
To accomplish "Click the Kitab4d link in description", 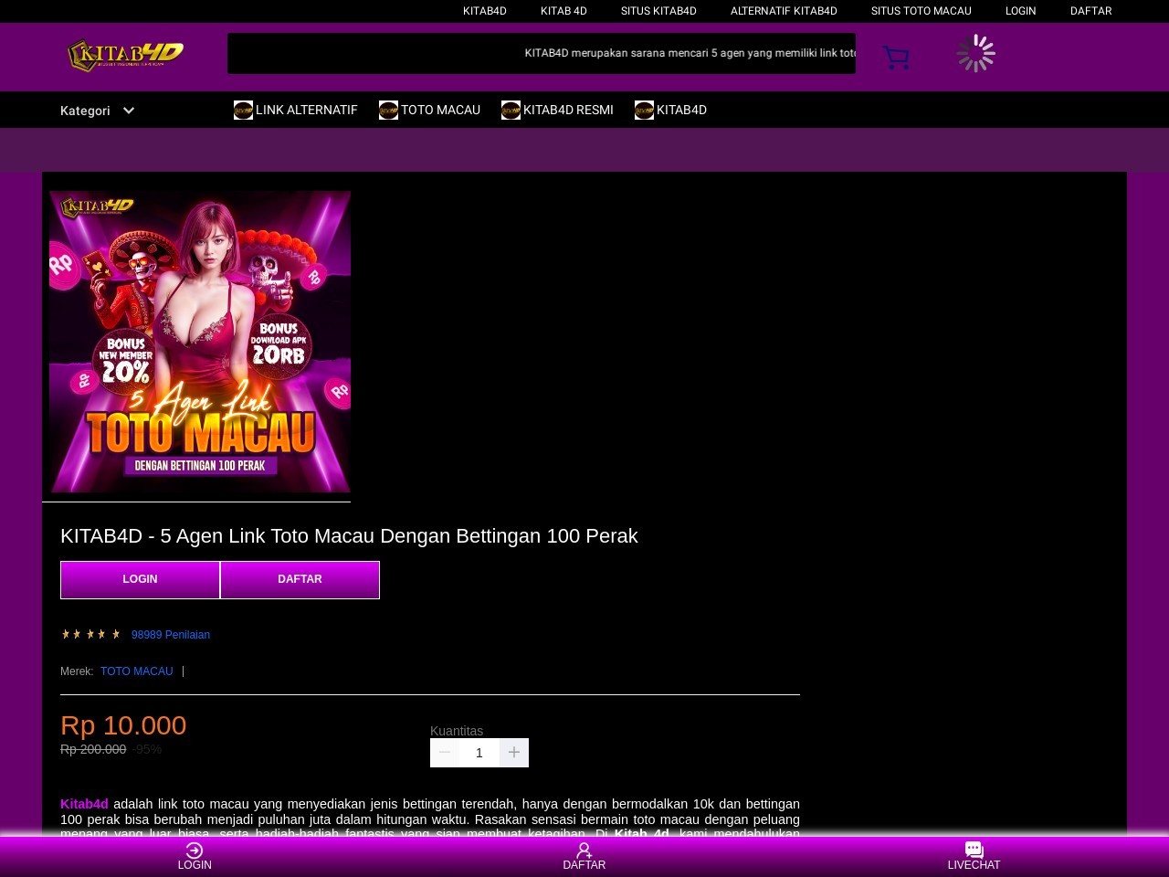I will coord(84,804).
